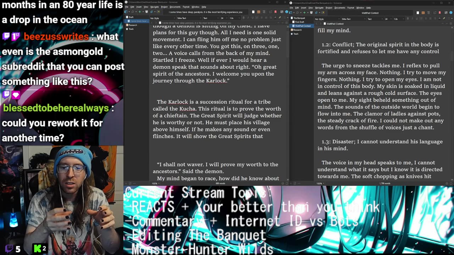Image resolution: width=454 pixels, height=255 pixels.
Task: Click Compile icon in Scenes Blank toolbar
Action: click(270, 12)
